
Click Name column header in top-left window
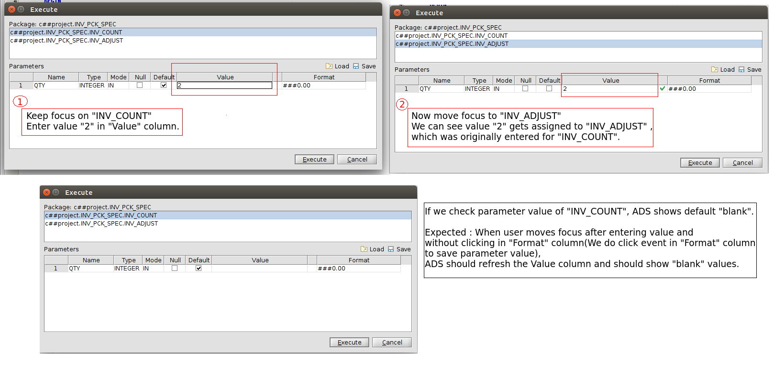pyautogui.click(x=56, y=77)
